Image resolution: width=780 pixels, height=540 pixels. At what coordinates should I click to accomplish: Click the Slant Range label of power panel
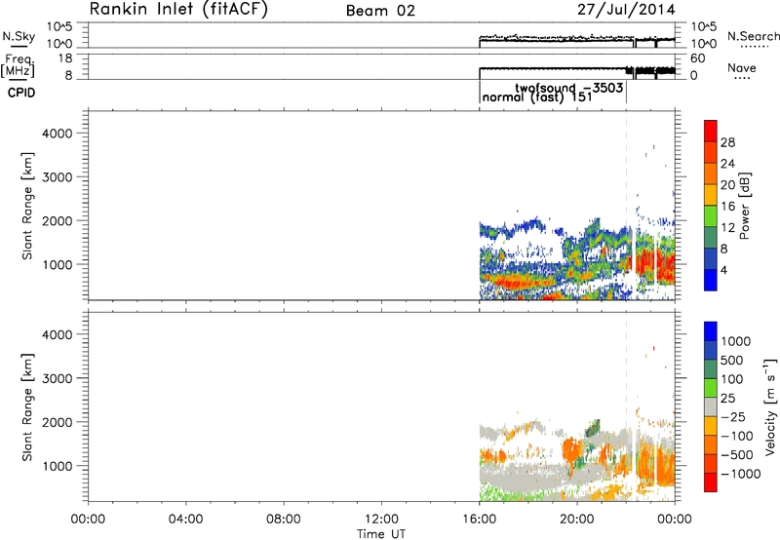coord(27,206)
